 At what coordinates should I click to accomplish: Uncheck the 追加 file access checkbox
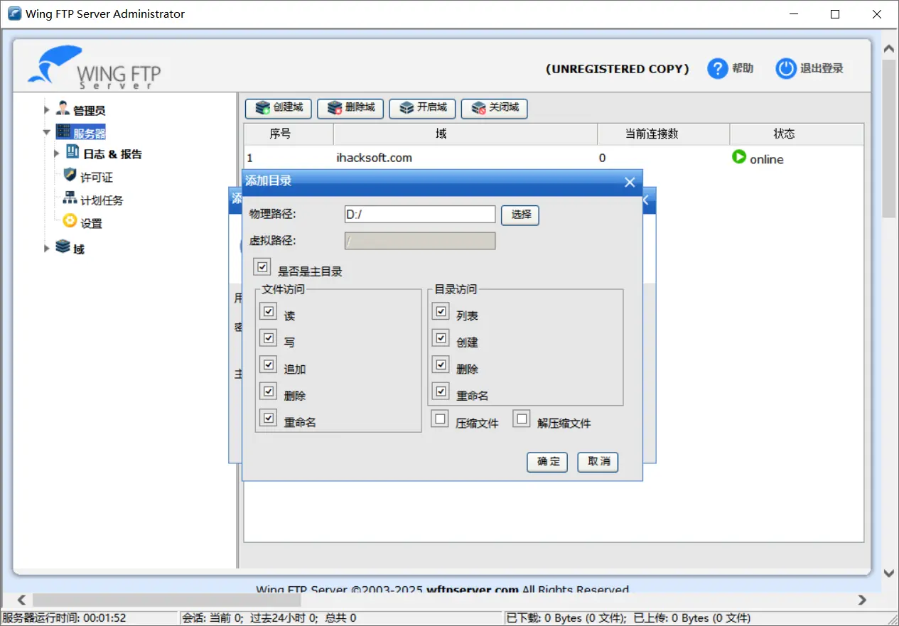coord(268,365)
